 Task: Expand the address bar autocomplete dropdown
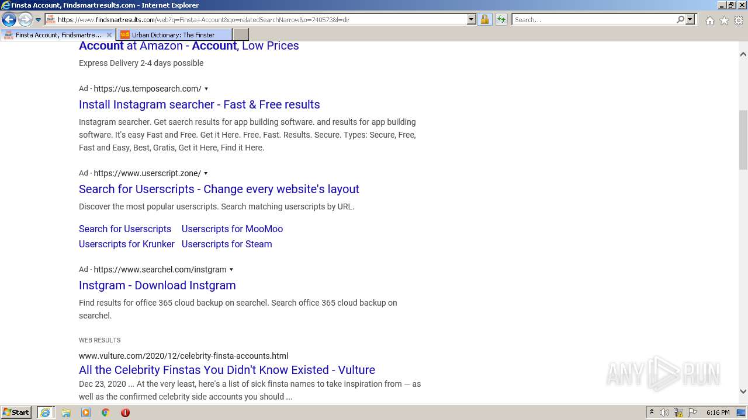(x=472, y=19)
